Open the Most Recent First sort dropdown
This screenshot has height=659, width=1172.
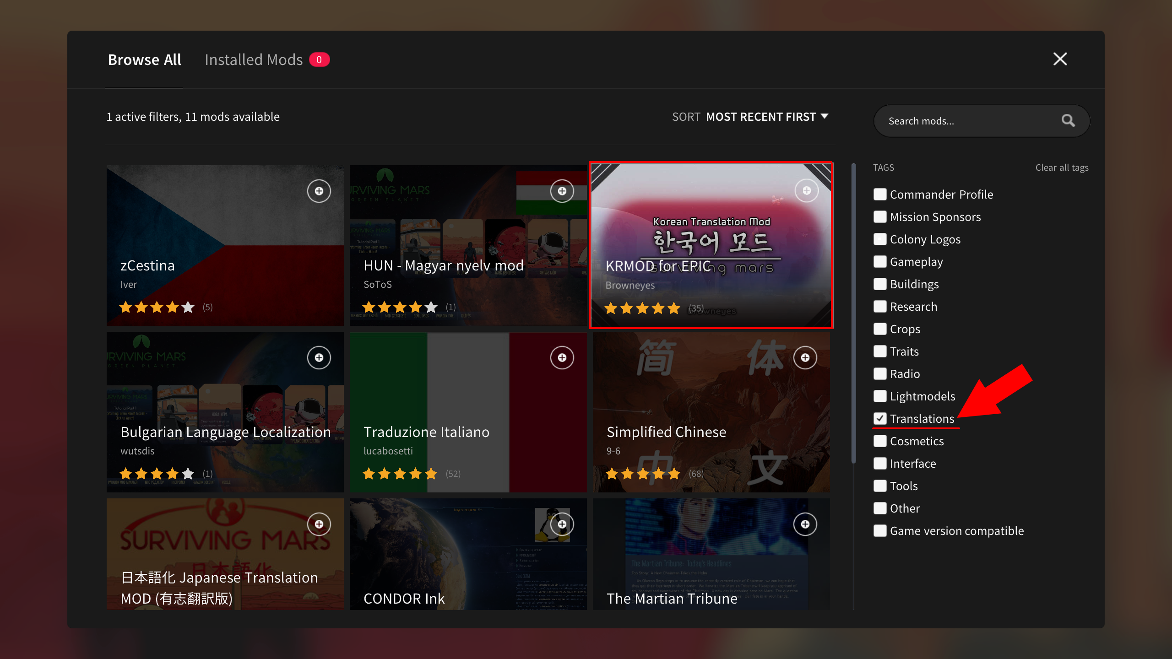pos(767,117)
